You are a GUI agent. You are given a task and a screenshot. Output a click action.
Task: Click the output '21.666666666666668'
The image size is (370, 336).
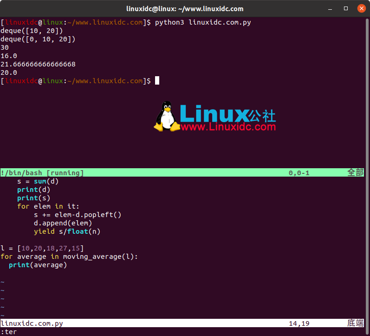[38, 64]
